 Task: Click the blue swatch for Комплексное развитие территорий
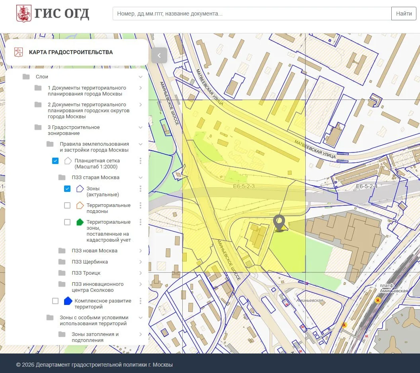(x=68, y=301)
